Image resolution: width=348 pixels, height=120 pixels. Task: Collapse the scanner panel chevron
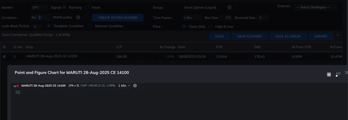coord(338,35)
